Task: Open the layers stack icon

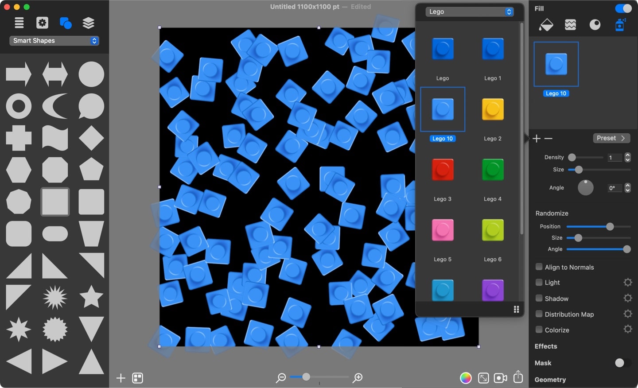Action: (x=89, y=23)
